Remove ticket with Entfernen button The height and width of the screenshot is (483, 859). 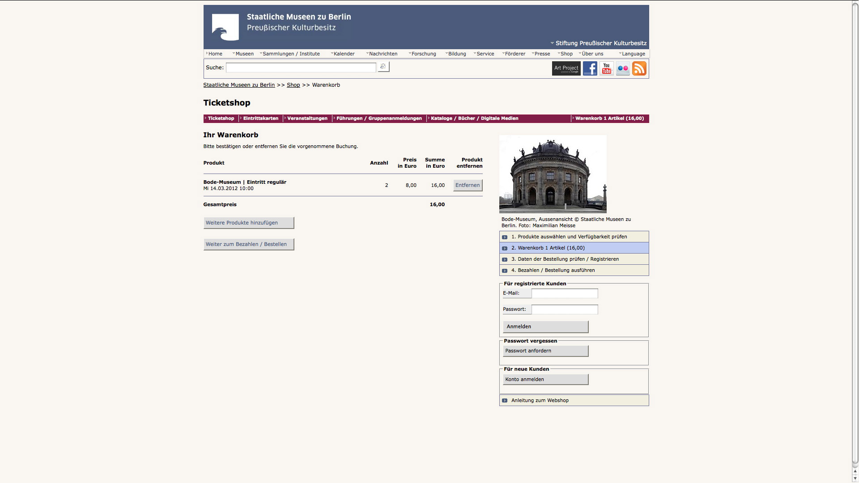pos(468,185)
